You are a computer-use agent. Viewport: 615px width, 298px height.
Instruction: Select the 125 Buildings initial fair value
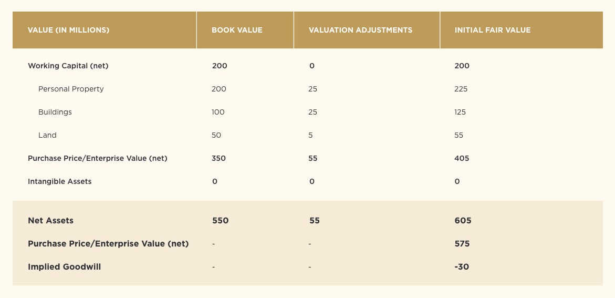[460, 112]
